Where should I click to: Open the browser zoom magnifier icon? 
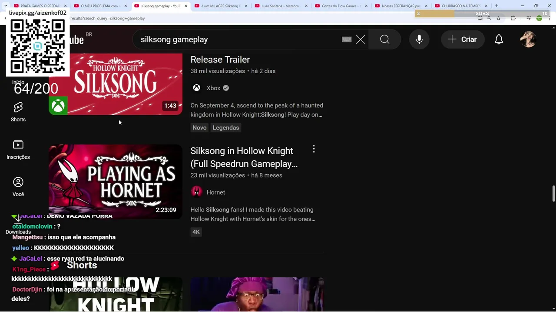489,18
